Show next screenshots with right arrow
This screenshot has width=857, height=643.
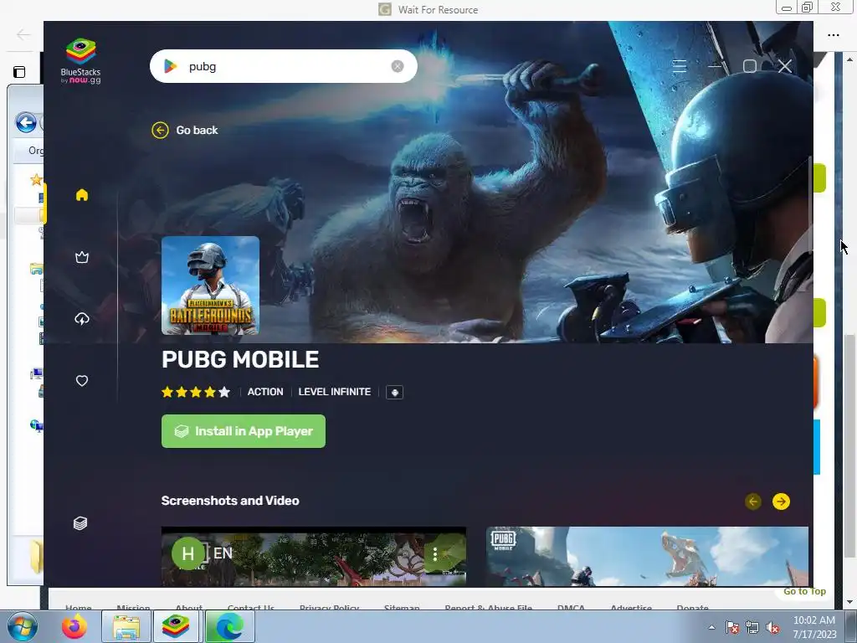tap(781, 502)
